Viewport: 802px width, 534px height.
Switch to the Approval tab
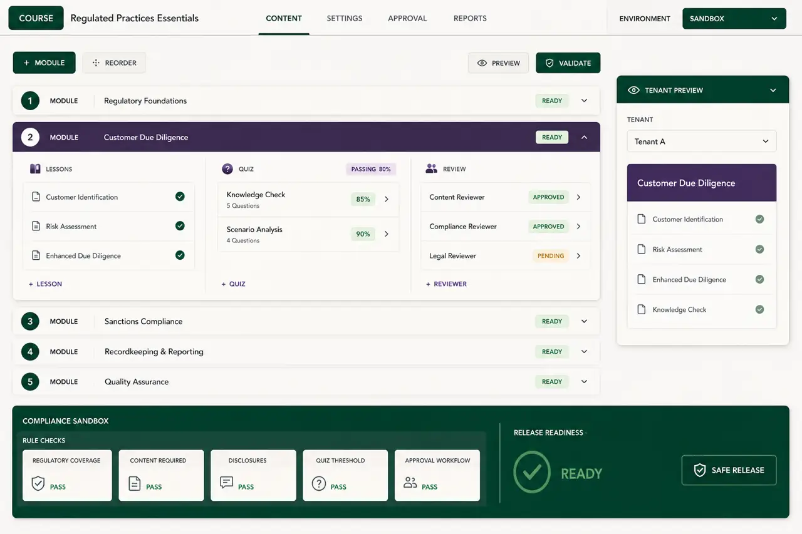pos(407,18)
